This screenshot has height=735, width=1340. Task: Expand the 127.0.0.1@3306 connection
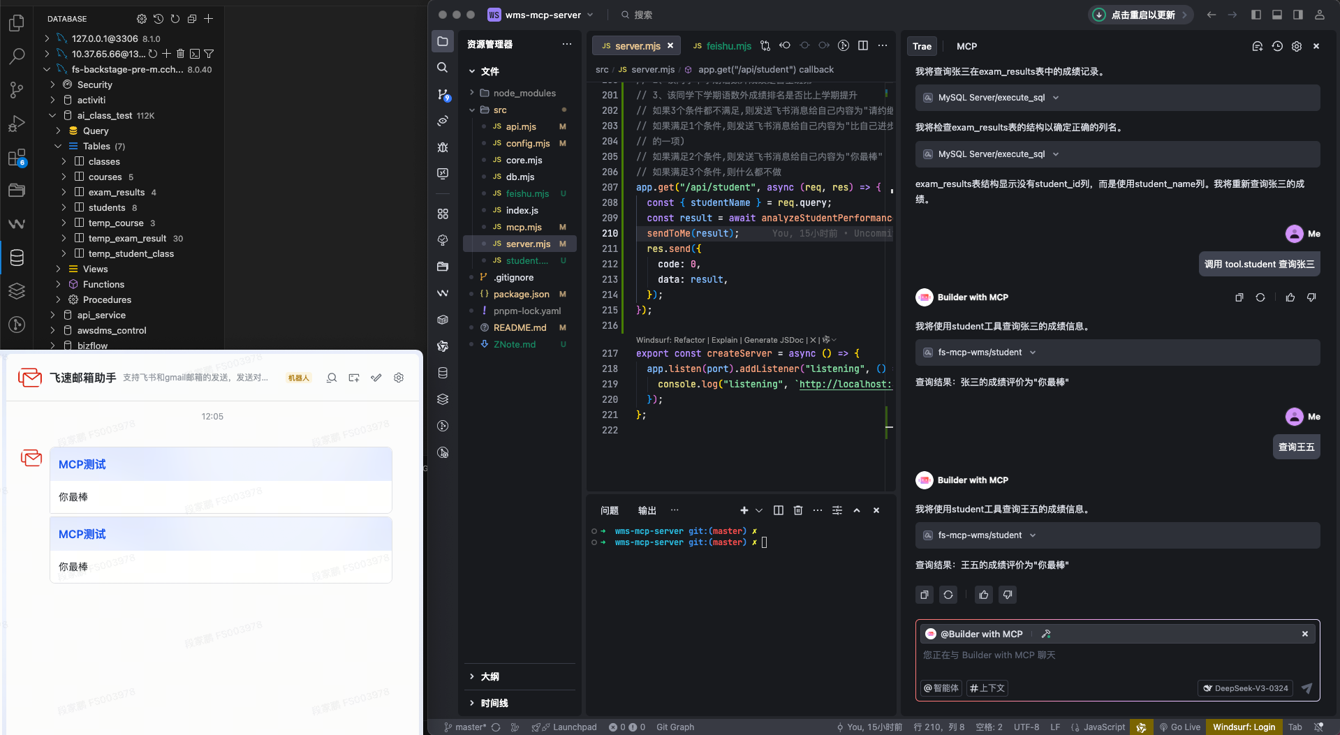pyautogui.click(x=47, y=38)
